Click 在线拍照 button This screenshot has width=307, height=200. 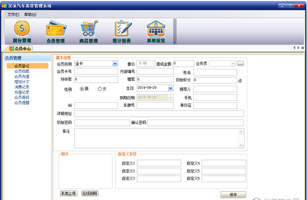click(x=90, y=193)
